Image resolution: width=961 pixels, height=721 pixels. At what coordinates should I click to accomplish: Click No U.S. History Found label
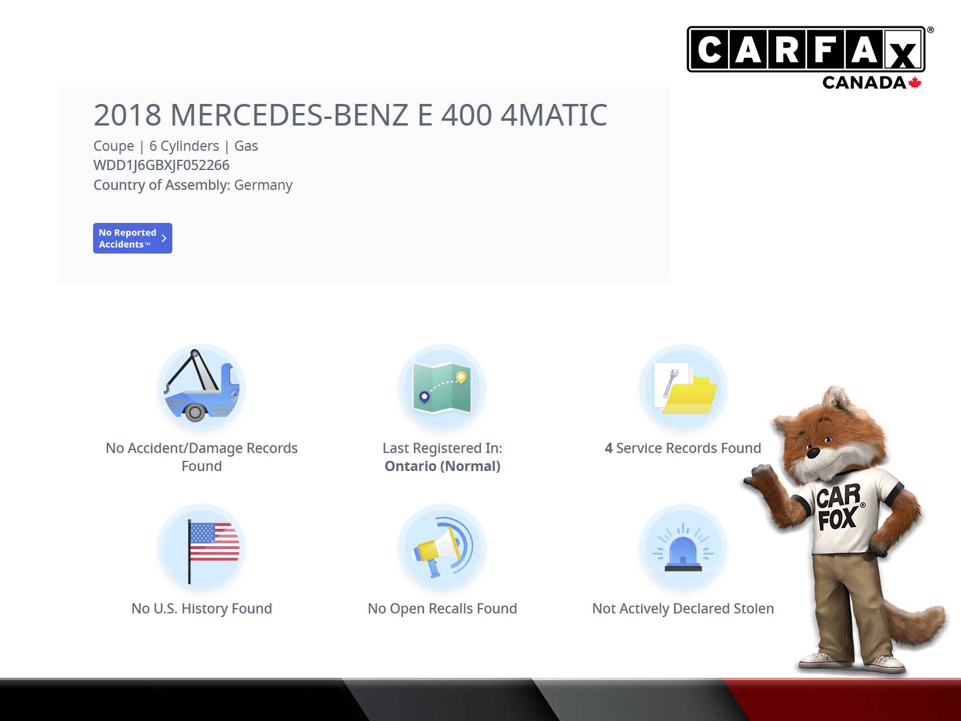coord(202,609)
